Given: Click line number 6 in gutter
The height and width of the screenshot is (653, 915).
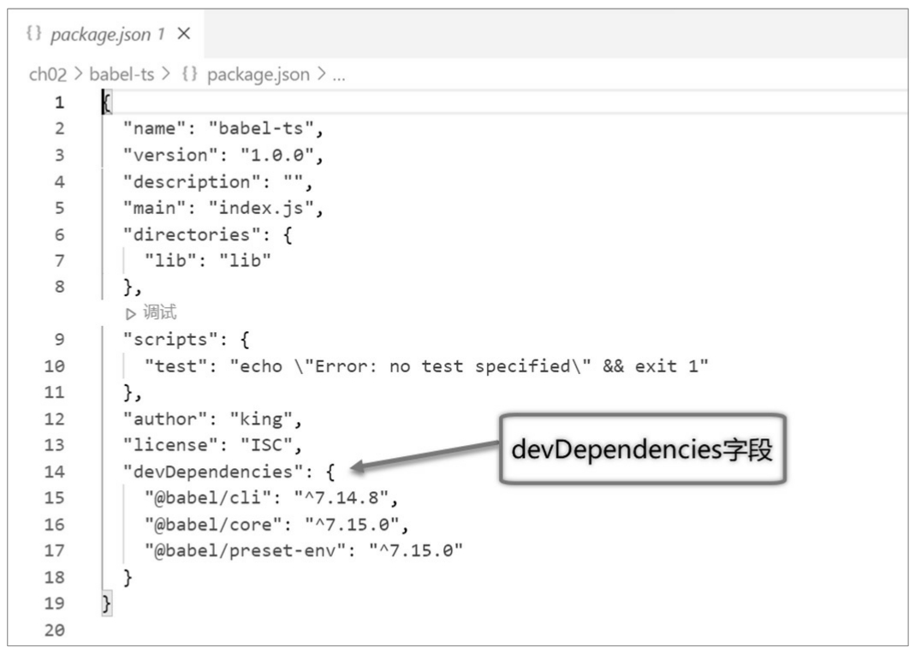Looking at the screenshot, I should point(60,234).
